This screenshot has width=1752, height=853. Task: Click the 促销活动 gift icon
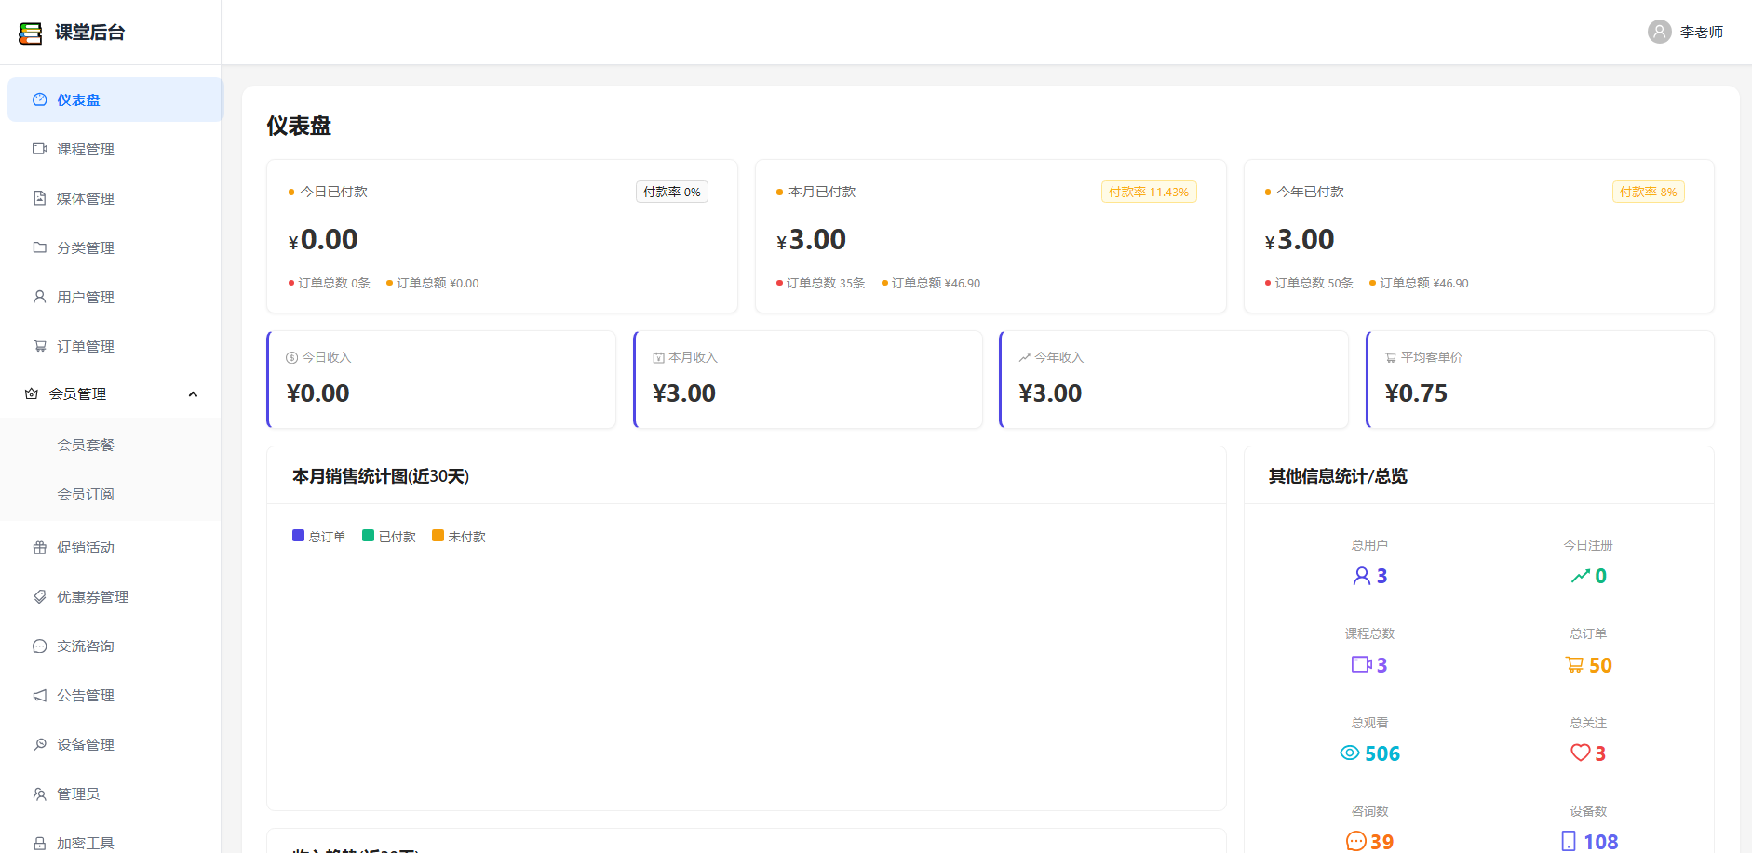coord(39,548)
